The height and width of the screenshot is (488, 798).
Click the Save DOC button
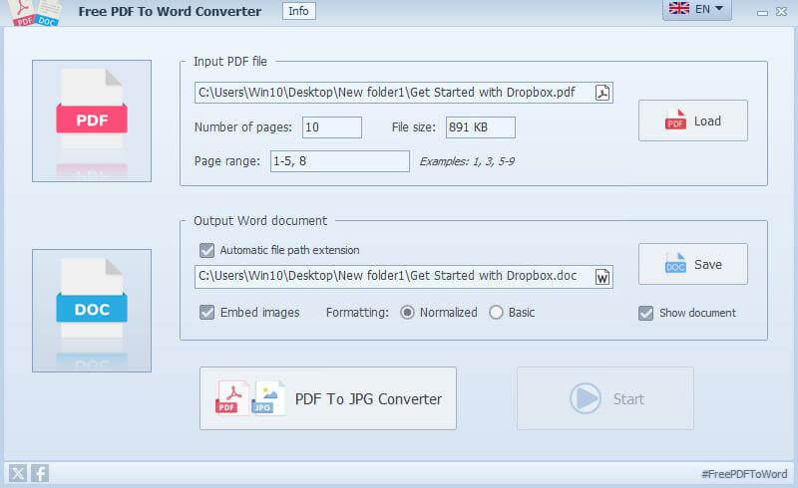[x=693, y=265]
